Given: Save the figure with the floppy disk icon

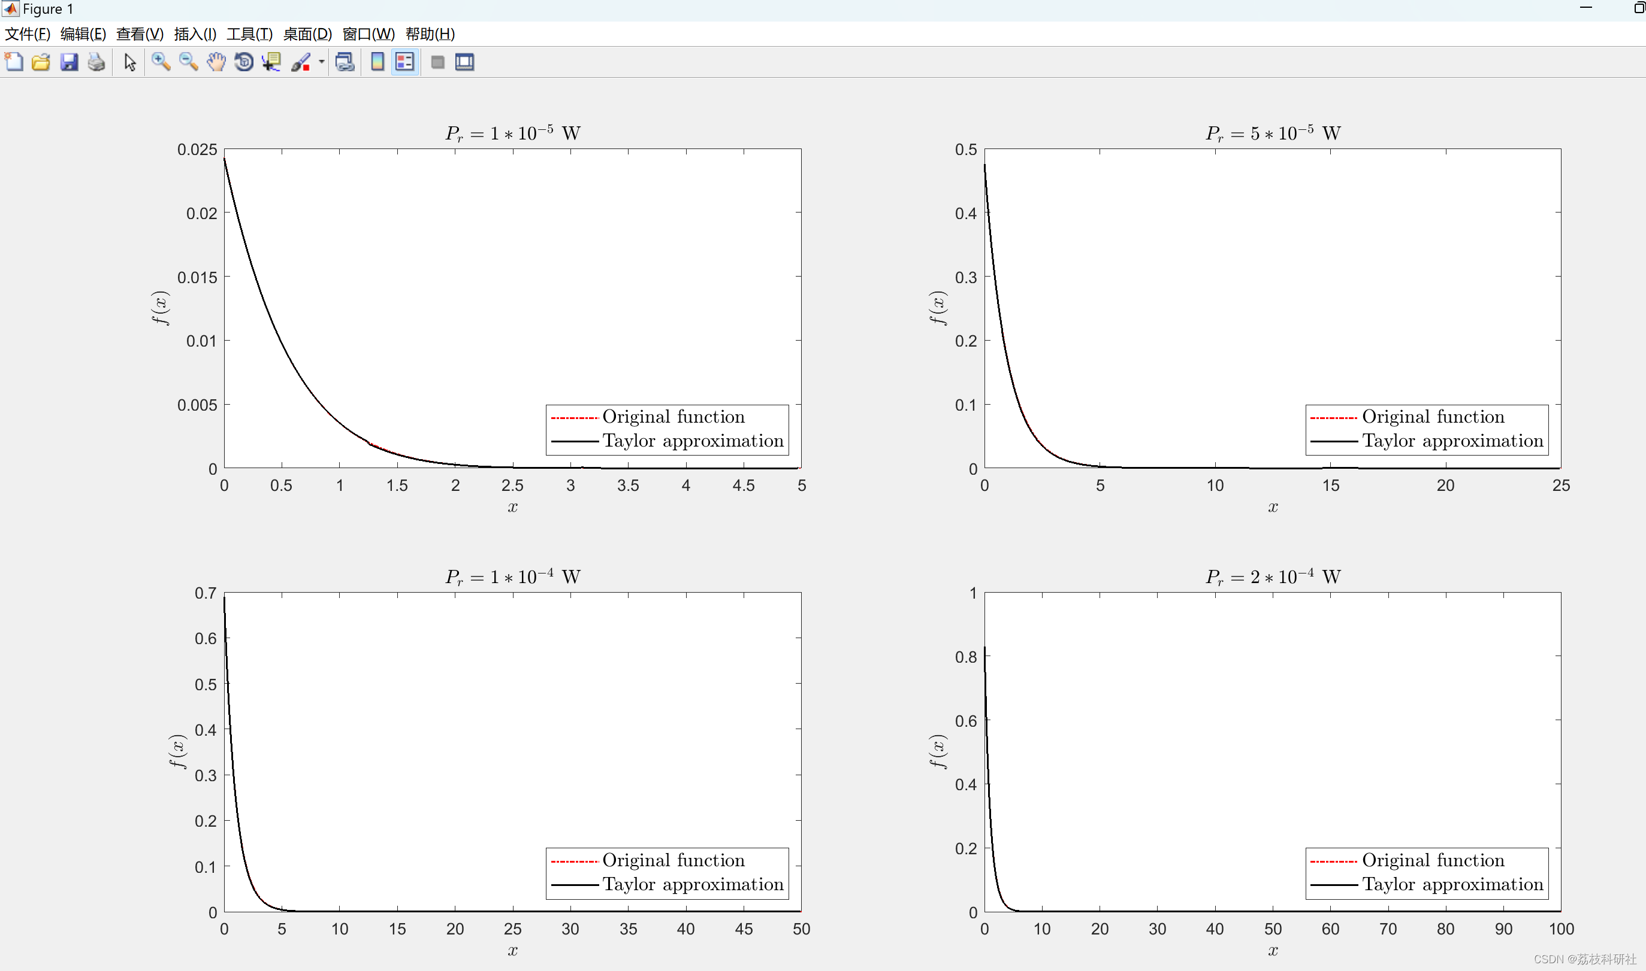Looking at the screenshot, I should coord(69,62).
